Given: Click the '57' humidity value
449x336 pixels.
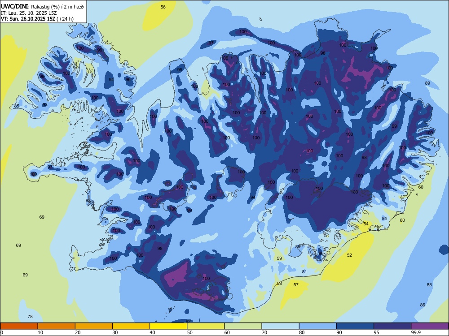Looking at the screenshot, I should [296, 284].
